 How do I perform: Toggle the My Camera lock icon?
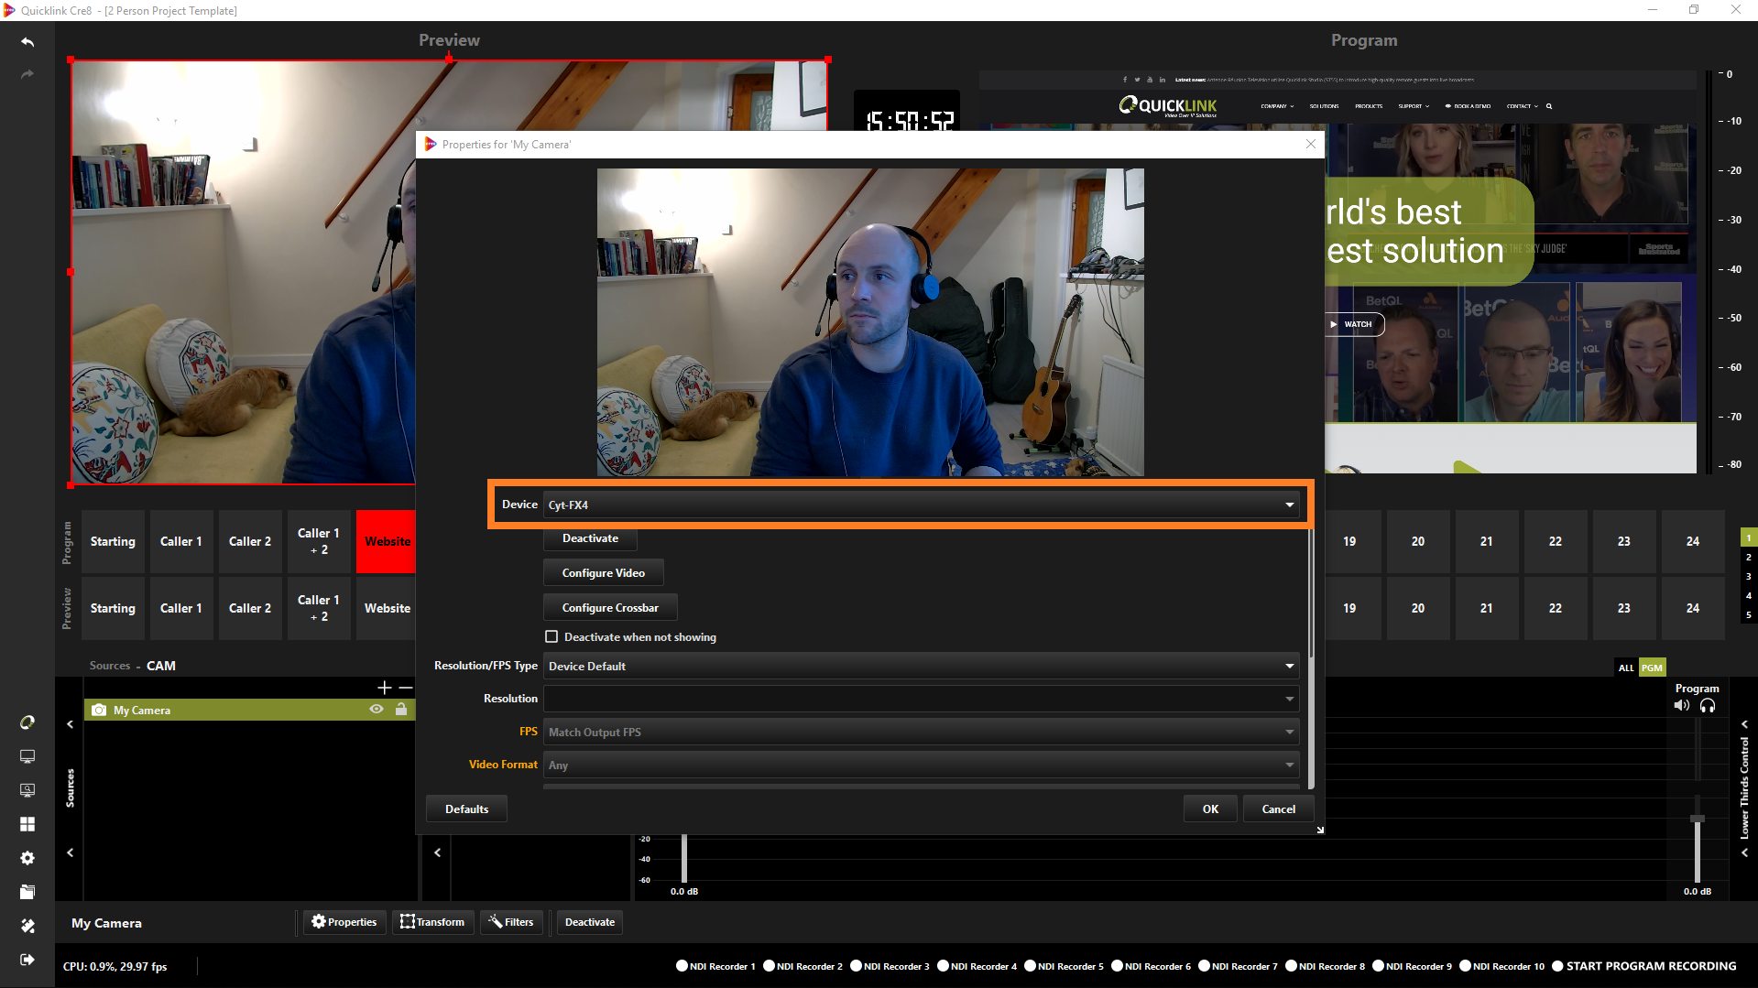click(x=401, y=710)
